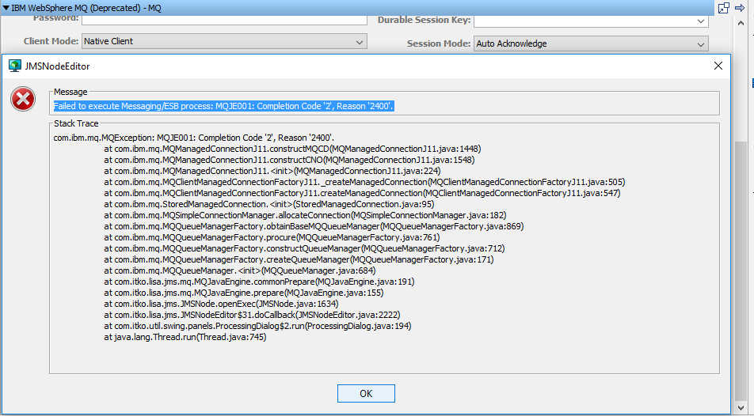Click the red error icon in the dialog

point(23,99)
